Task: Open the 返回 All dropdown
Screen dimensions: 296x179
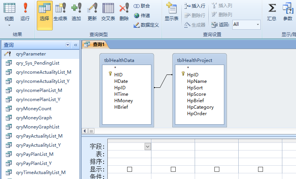Action: tap(258, 25)
